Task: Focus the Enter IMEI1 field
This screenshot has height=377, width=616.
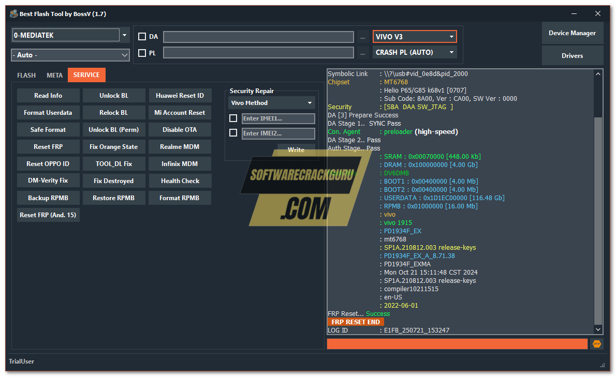Action: point(278,118)
